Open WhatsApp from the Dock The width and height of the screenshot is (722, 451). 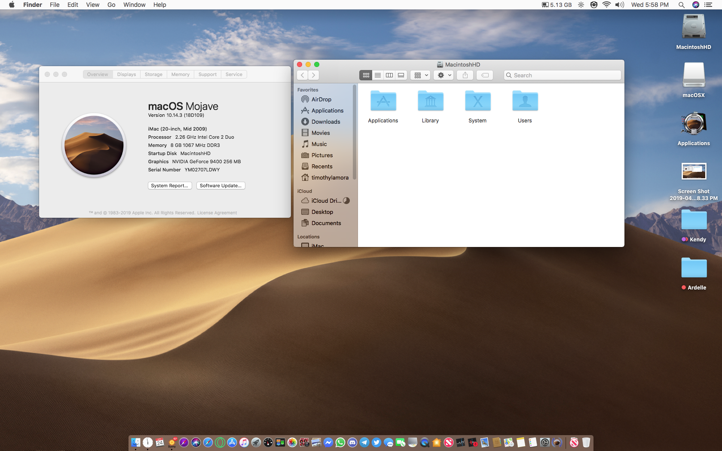(340, 442)
